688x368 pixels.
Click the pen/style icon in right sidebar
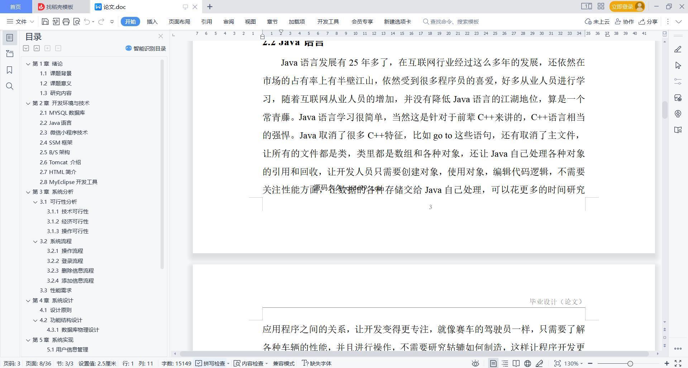pos(678,49)
